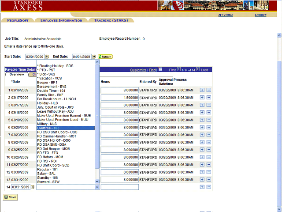Click the Start Date input field
282x212 pixels.
click(34, 57)
